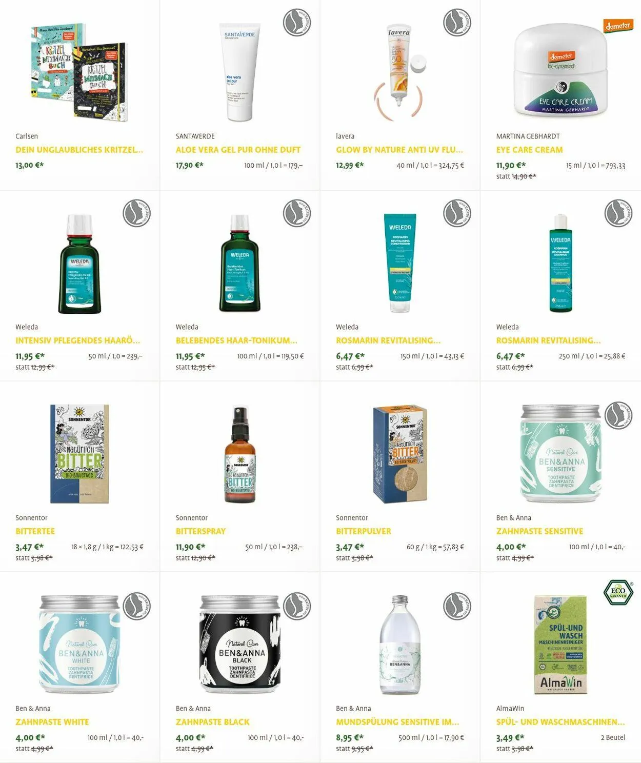Click the demeter badge on Eye Care Cream
Screen dimensions: 641x763
[618, 25]
